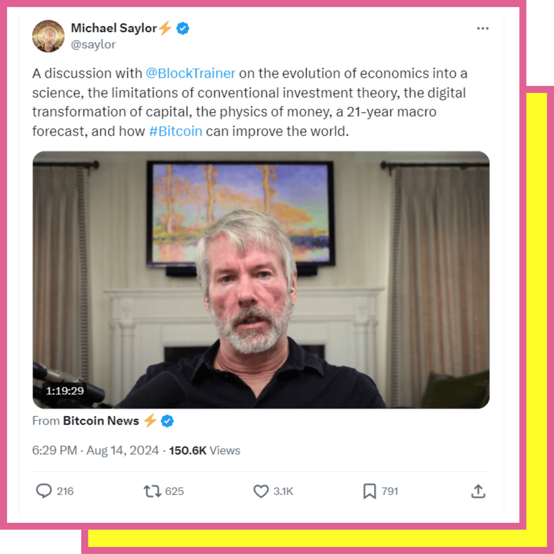Click the share upload icon
Screen dimensions: 554x554
[478, 491]
